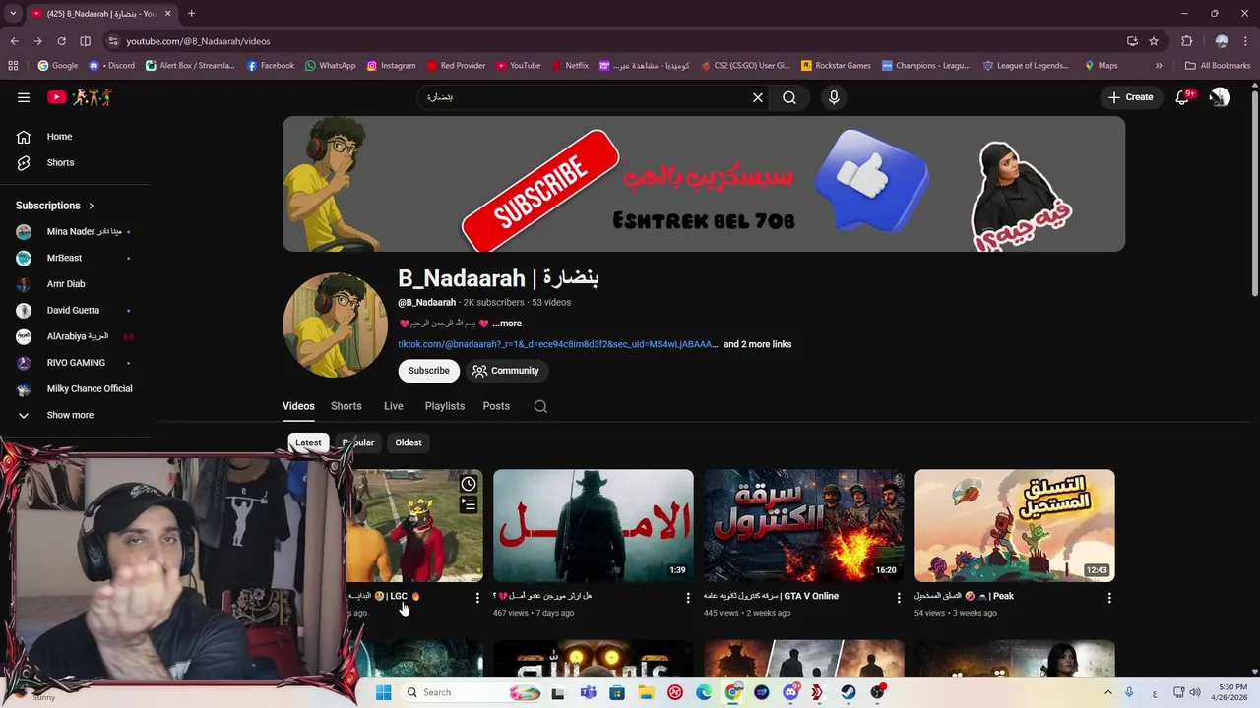Open the channel profile picture

point(335,325)
